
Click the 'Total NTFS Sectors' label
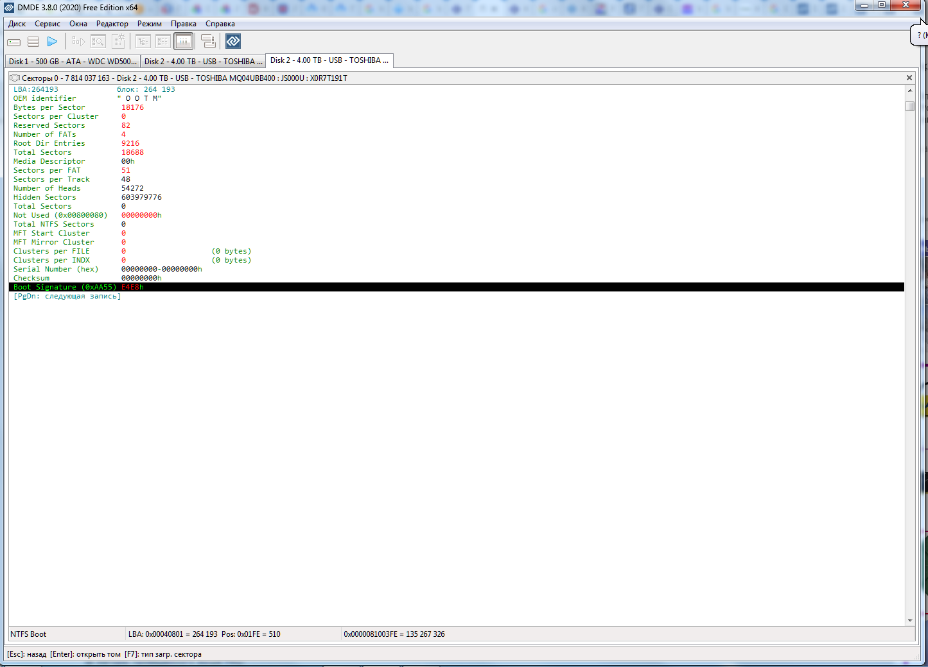54,225
